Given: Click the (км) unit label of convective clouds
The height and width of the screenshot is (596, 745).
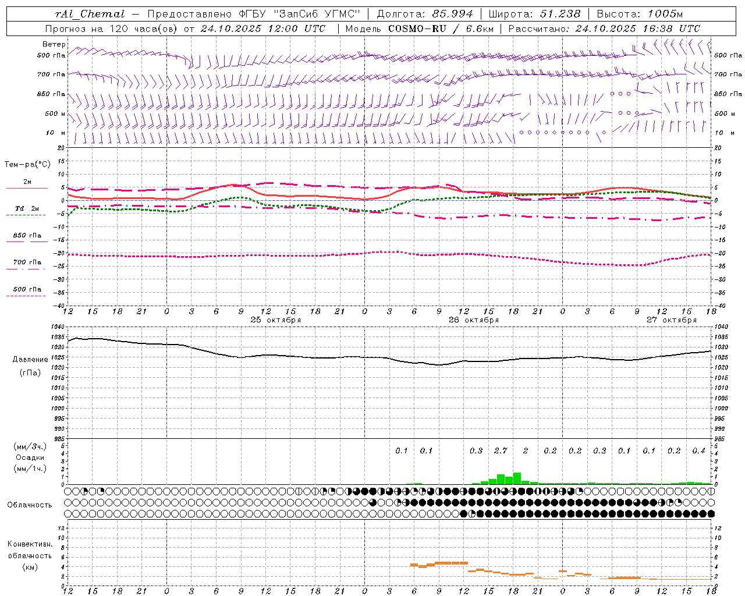Looking at the screenshot, I should (x=30, y=567).
